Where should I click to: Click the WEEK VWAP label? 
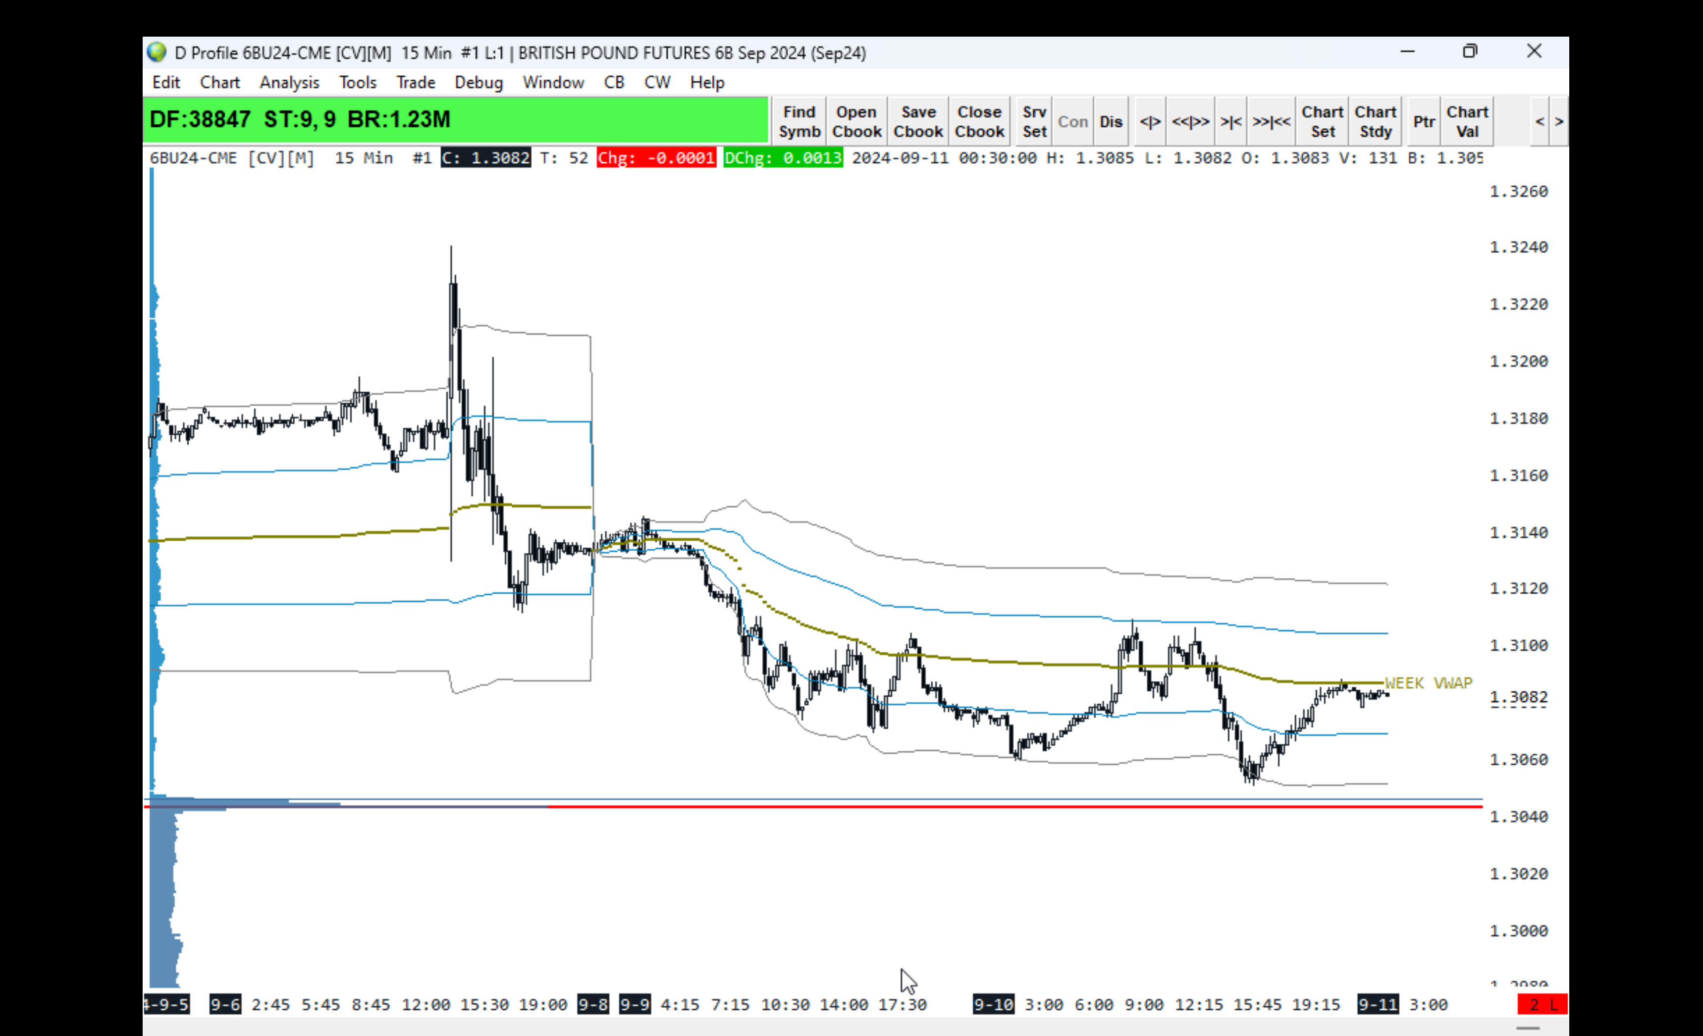(1428, 683)
